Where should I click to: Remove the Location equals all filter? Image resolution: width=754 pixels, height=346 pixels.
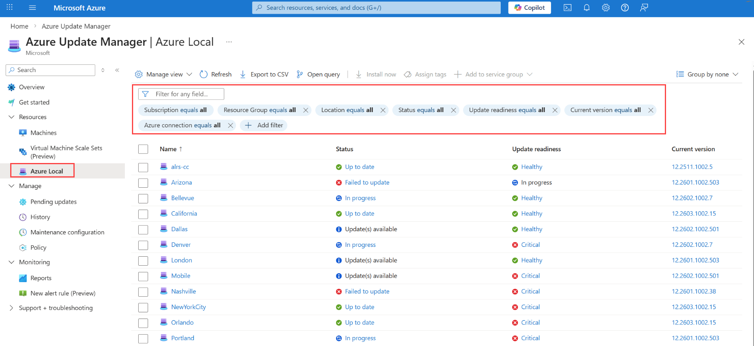click(x=383, y=111)
